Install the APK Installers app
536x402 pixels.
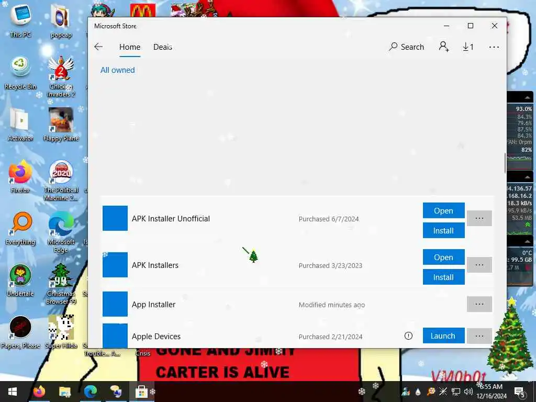[x=443, y=277]
